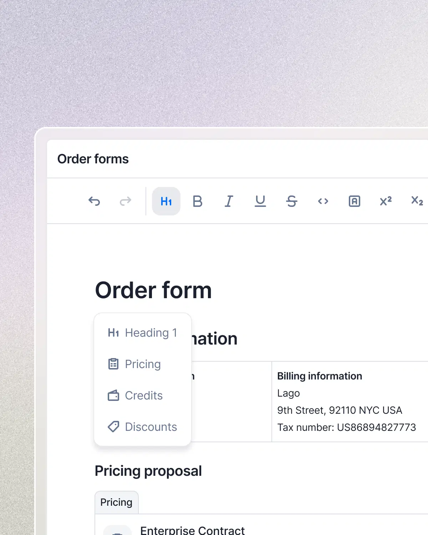The width and height of the screenshot is (428, 535).
Task: Click the Pricing proposal heading
Action: [148, 471]
